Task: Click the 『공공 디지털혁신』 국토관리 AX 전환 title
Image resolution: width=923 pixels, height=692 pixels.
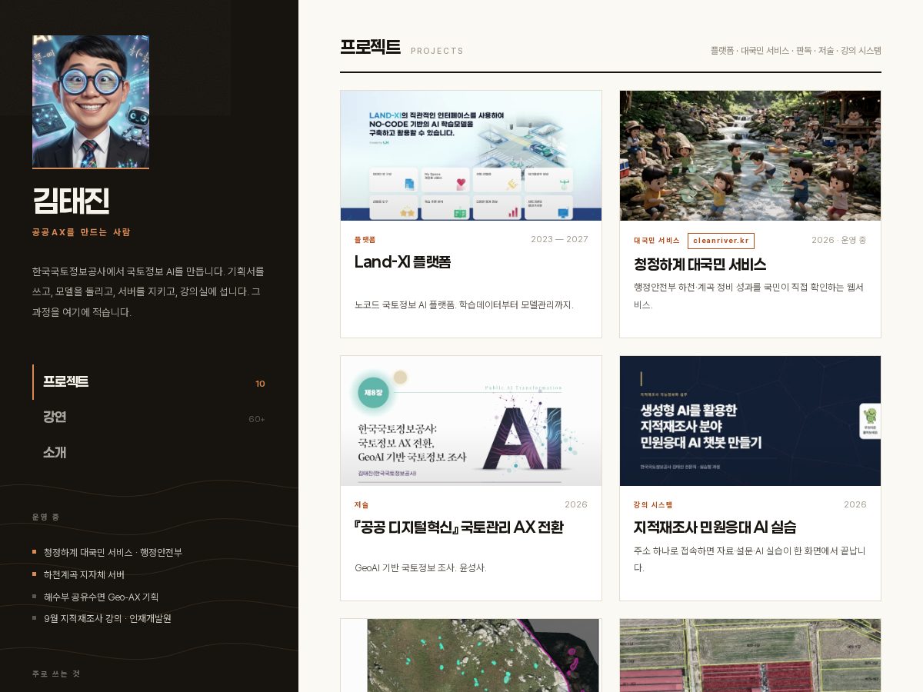Action: pos(459,527)
